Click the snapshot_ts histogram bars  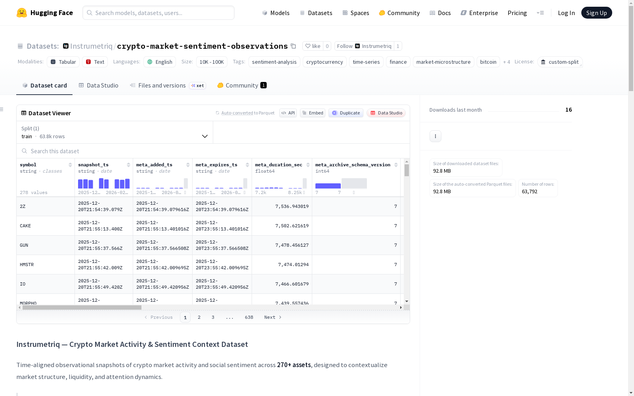click(104, 183)
